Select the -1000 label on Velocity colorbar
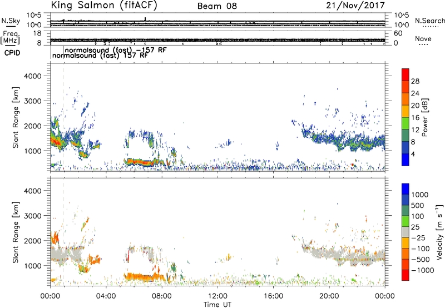 tap(423, 270)
